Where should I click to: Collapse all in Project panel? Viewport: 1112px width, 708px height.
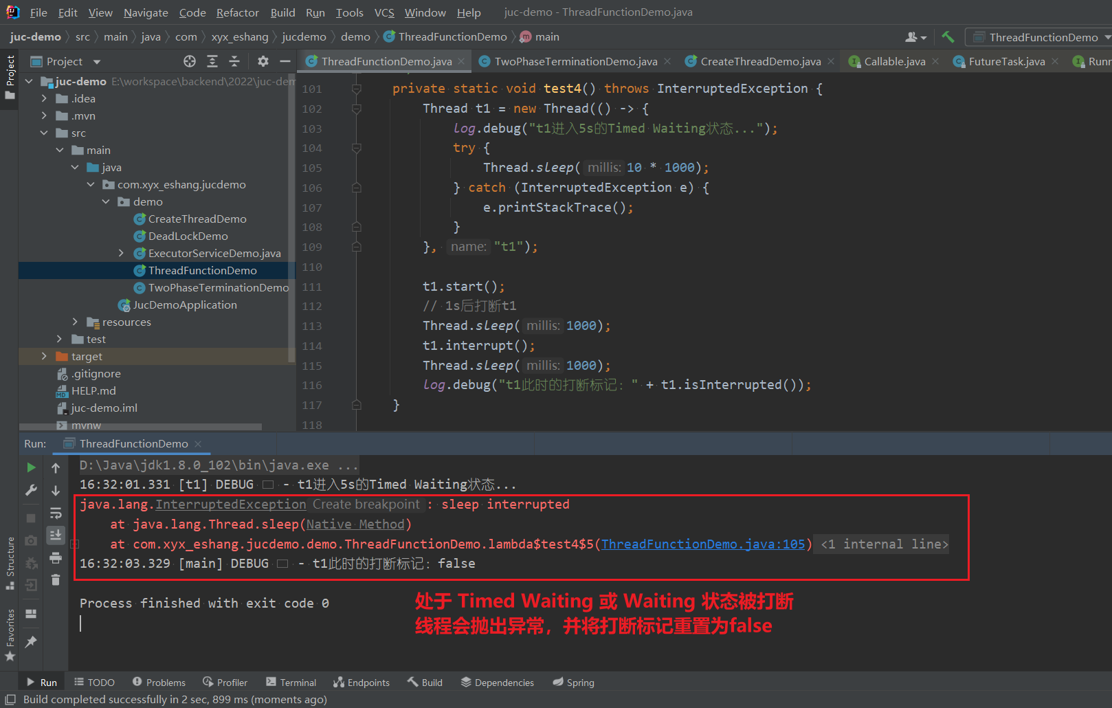[234, 61]
